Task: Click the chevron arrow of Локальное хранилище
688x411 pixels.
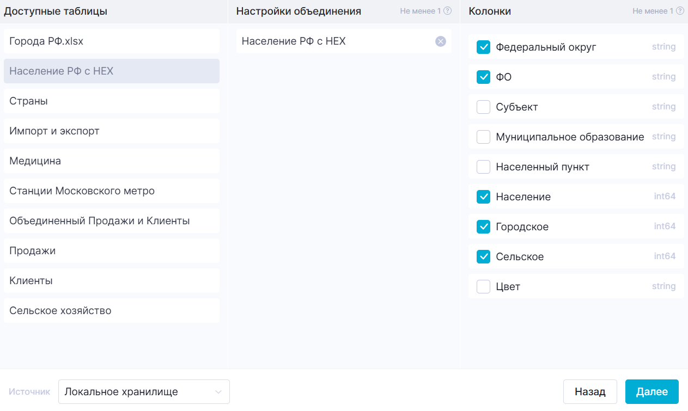Action: pyautogui.click(x=218, y=392)
